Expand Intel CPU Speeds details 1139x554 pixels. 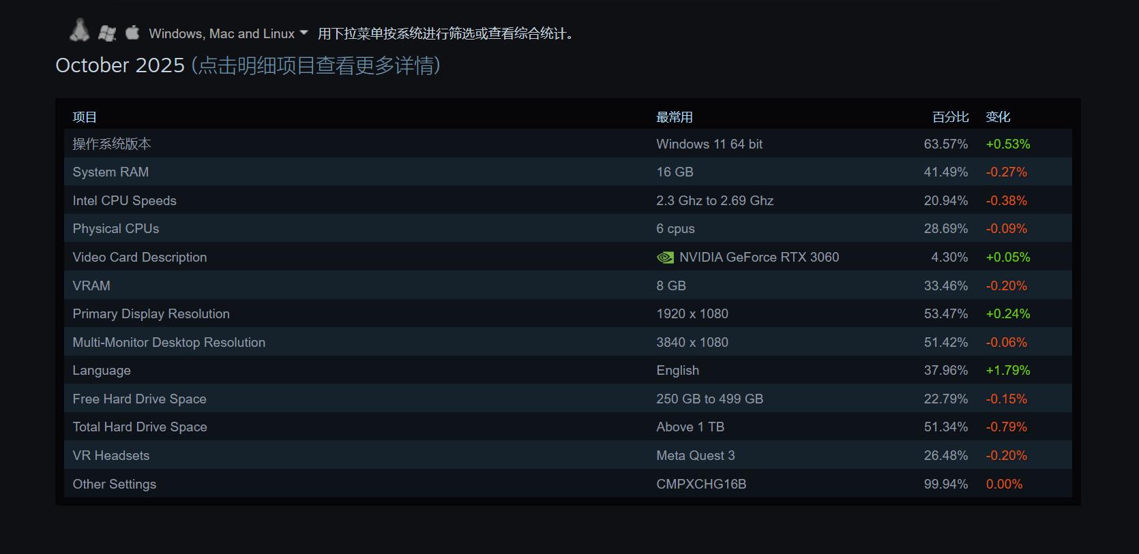pyautogui.click(x=124, y=201)
